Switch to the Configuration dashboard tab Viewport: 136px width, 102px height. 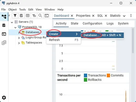(92, 24)
